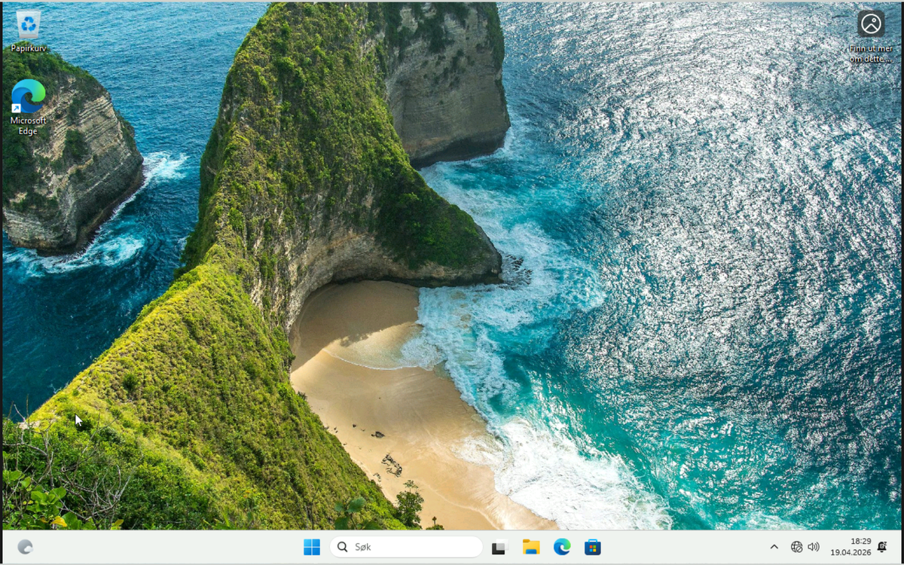Expand the hidden system tray icons

pyautogui.click(x=774, y=547)
